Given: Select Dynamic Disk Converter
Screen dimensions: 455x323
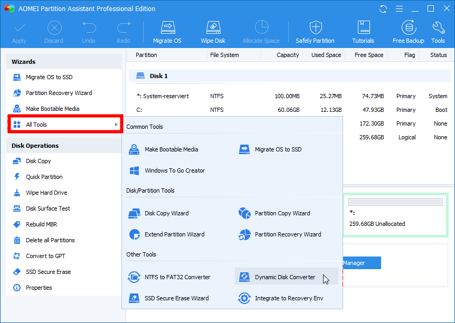Looking at the screenshot, I should [287, 277].
